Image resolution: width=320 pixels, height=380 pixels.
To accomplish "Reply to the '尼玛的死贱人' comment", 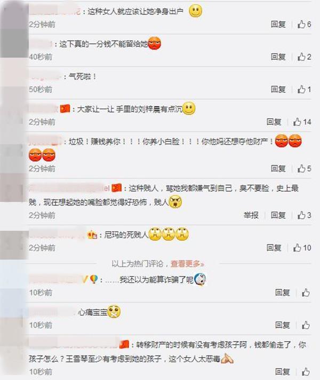I will pos(274,248).
